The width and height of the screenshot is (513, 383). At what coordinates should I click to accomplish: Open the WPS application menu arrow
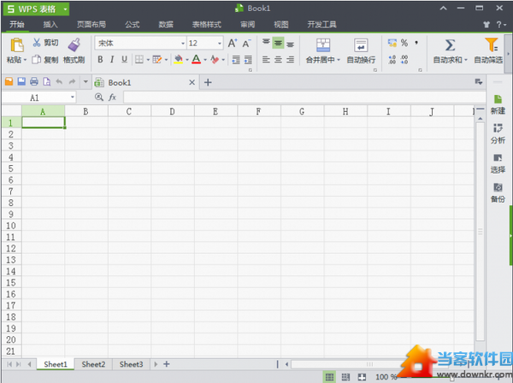65,9
